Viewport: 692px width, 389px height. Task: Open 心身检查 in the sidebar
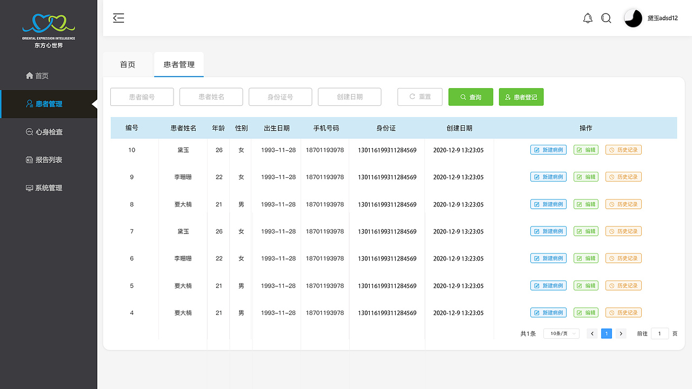[x=44, y=132]
